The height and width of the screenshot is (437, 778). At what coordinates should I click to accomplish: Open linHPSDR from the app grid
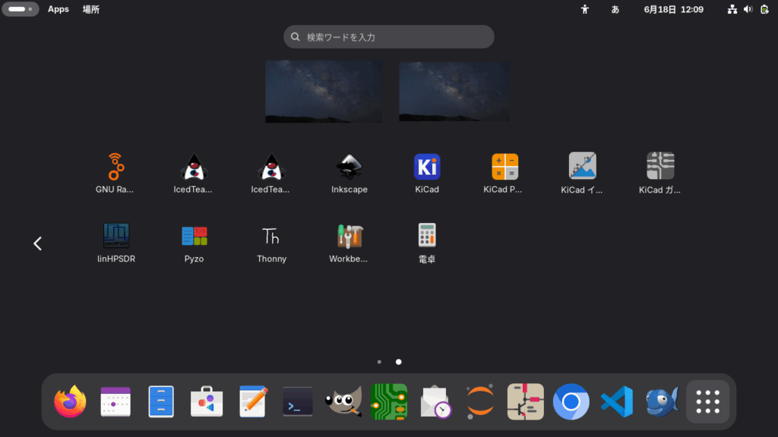coord(116,242)
